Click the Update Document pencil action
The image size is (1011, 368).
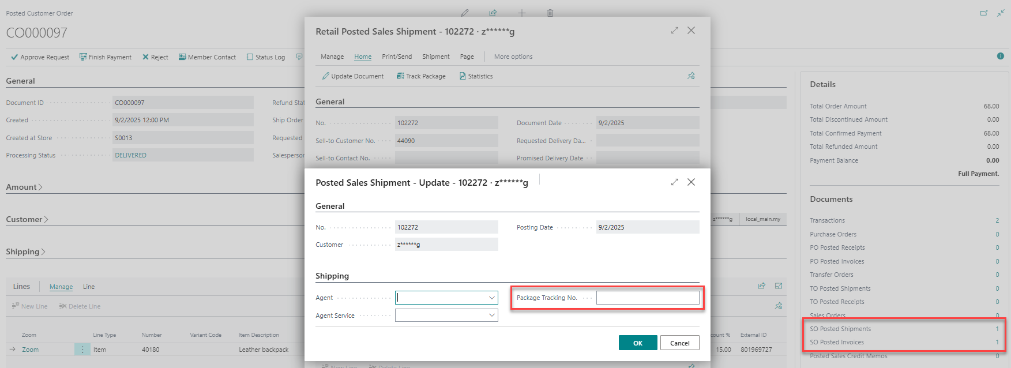(x=352, y=76)
